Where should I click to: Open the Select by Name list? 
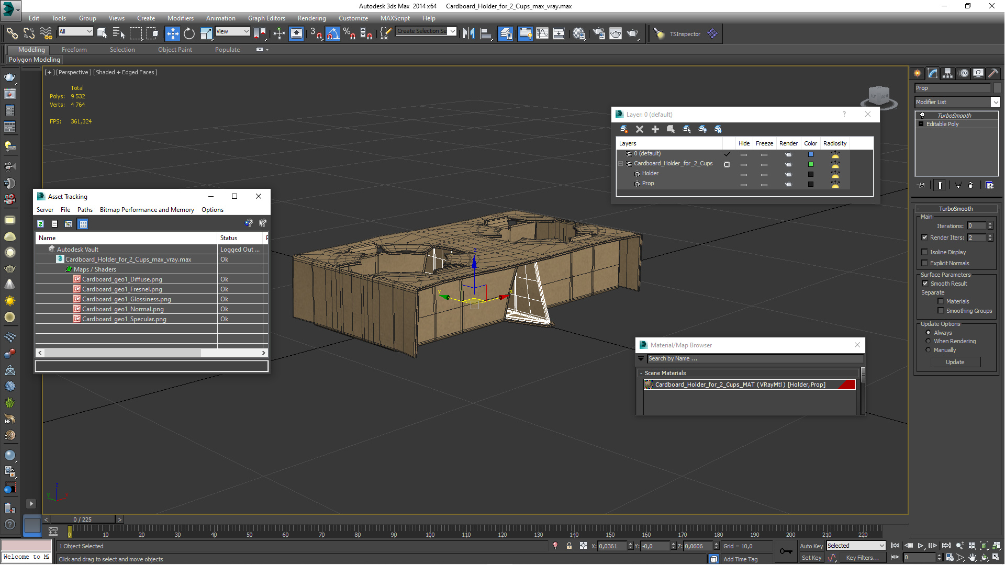point(119,33)
